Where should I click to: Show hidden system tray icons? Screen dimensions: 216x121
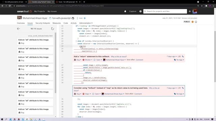pyautogui.click(x=187, y=119)
